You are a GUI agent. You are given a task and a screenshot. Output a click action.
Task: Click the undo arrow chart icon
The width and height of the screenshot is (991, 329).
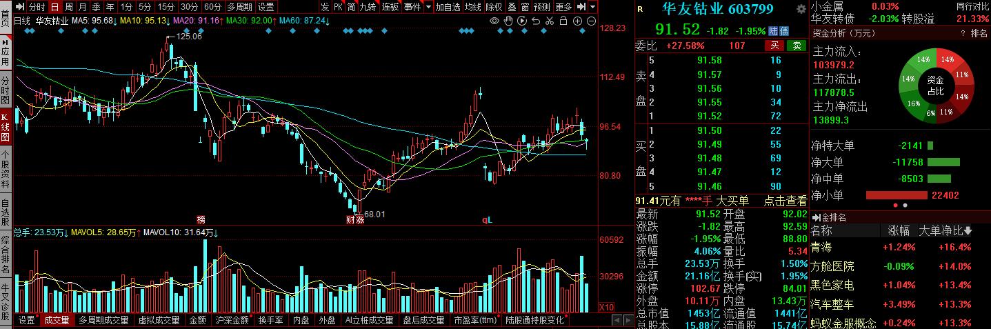(537, 21)
